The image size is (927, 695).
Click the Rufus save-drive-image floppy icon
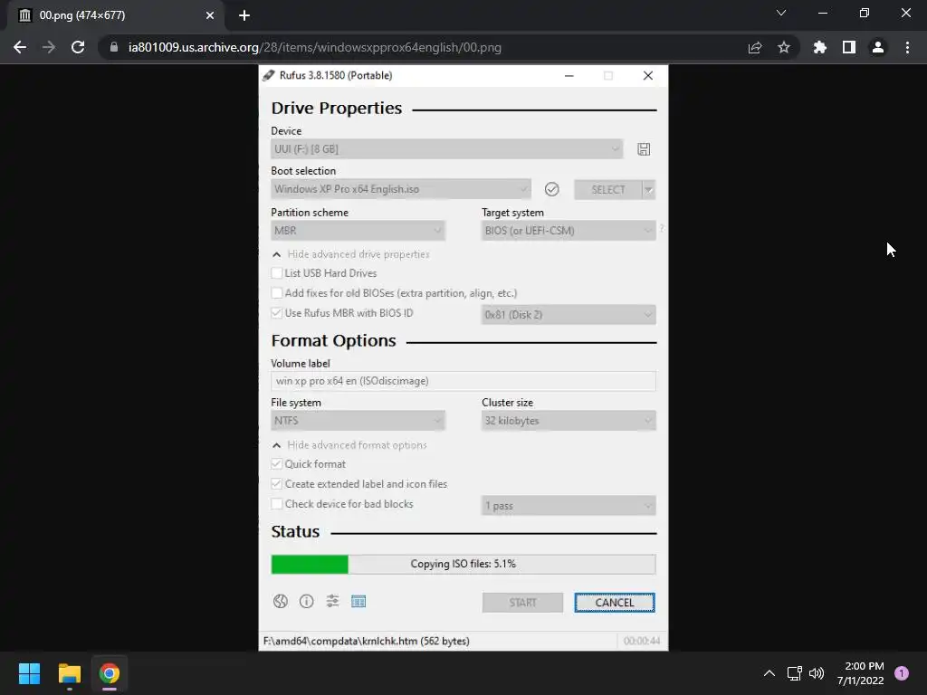(x=644, y=149)
